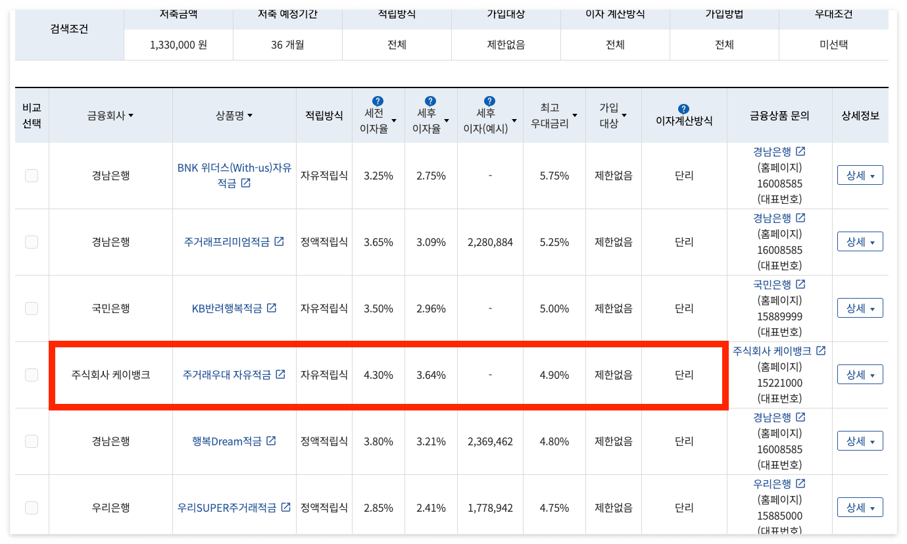Open help icon above 세후 이자(예시)
The width and height of the screenshot is (907, 544).
pyautogui.click(x=489, y=101)
